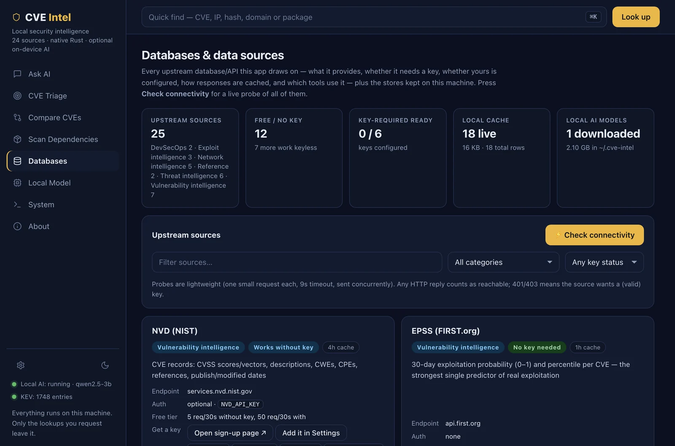Click the 1h cache tag on EPSS
The width and height of the screenshot is (675, 446).
(x=588, y=347)
